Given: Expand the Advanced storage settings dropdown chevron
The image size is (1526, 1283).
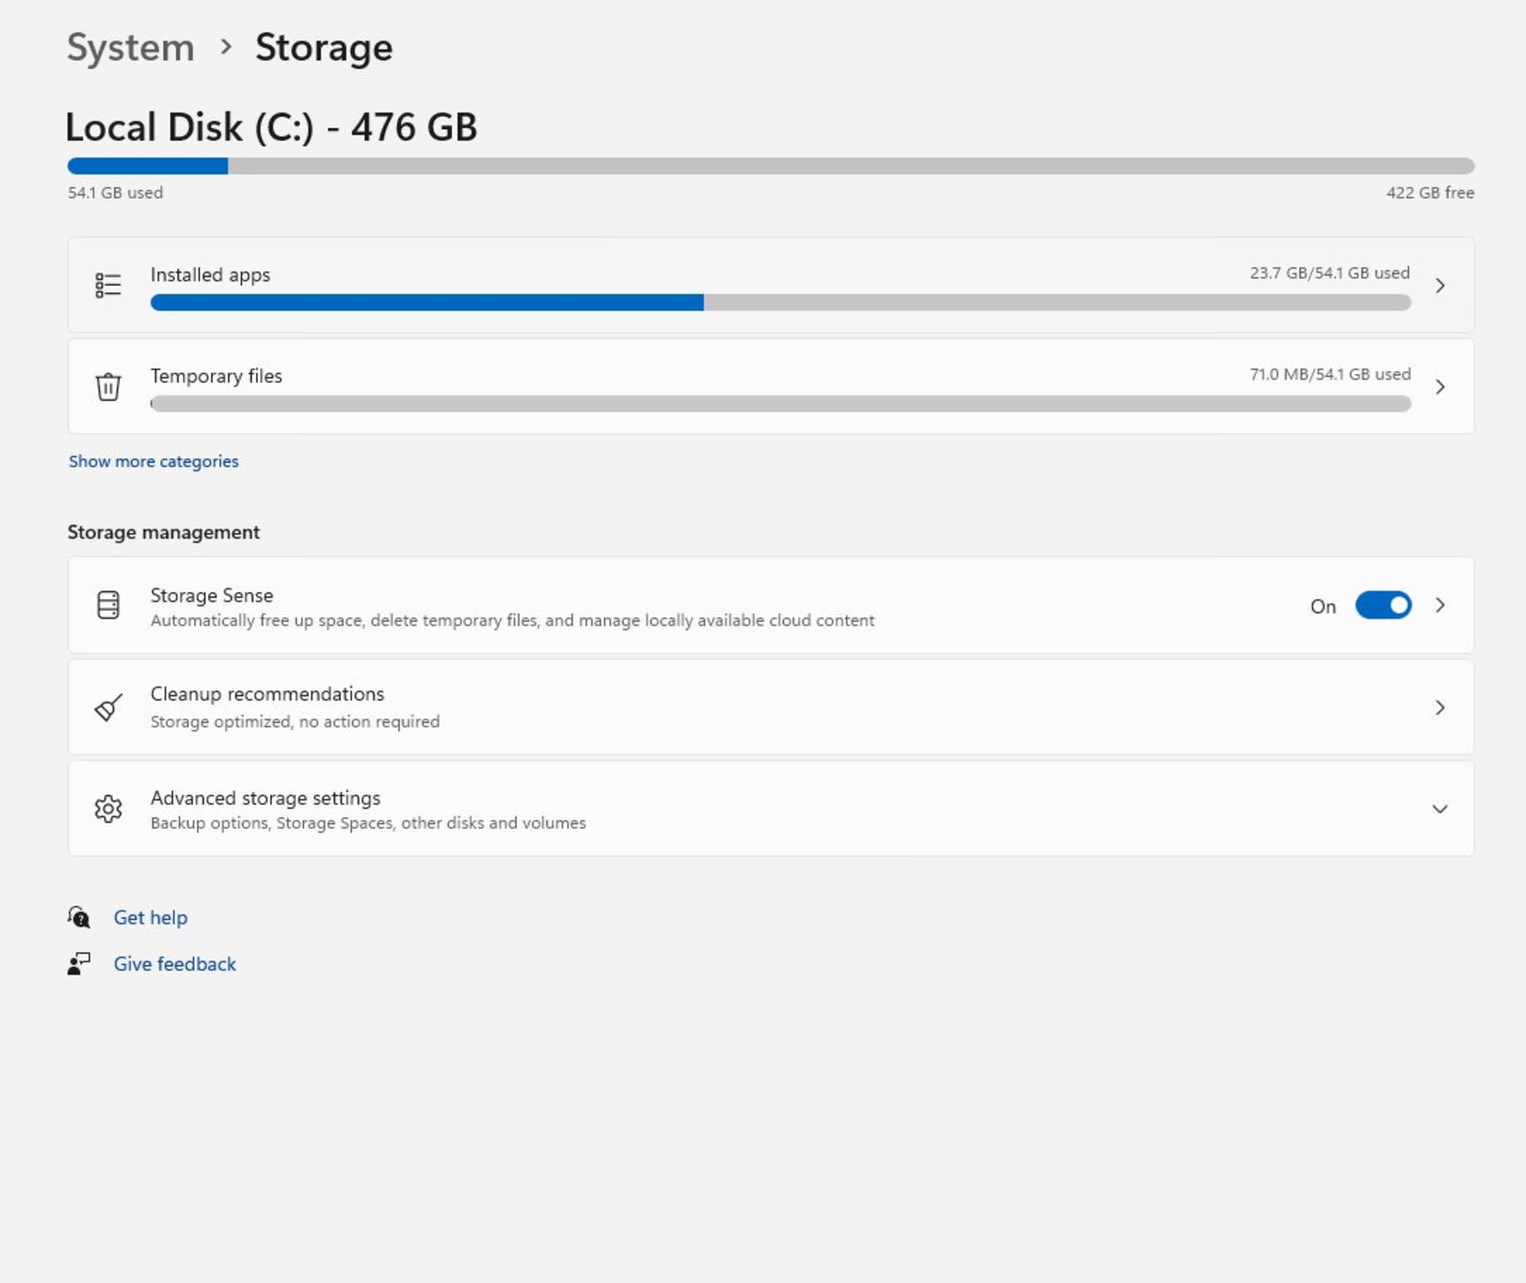Looking at the screenshot, I should pos(1440,809).
